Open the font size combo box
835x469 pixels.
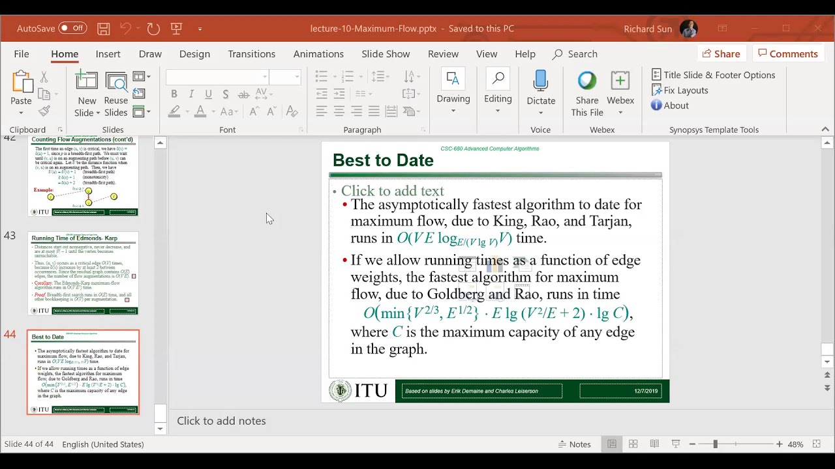point(285,78)
